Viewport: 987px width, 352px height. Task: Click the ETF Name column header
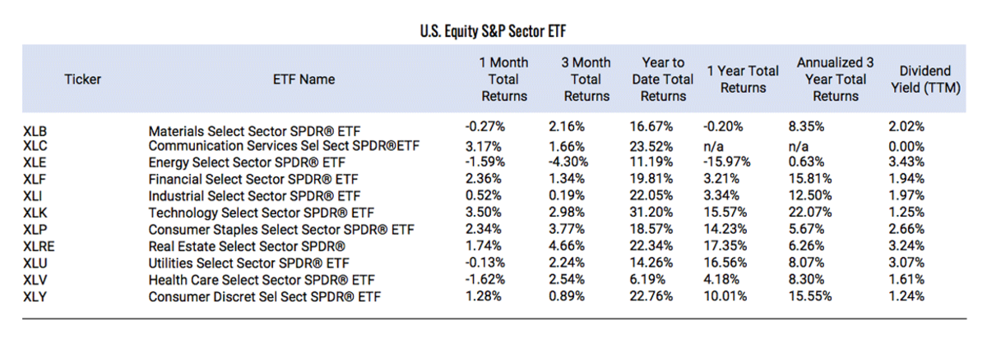(x=304, y=80)
